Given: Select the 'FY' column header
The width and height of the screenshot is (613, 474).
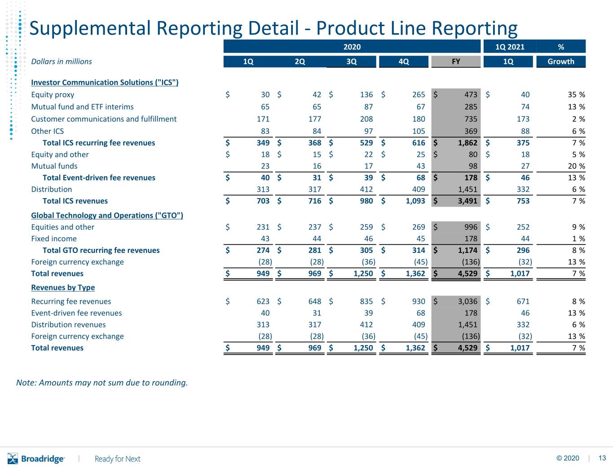Looking at the screenshot, I should coord(456,62).
